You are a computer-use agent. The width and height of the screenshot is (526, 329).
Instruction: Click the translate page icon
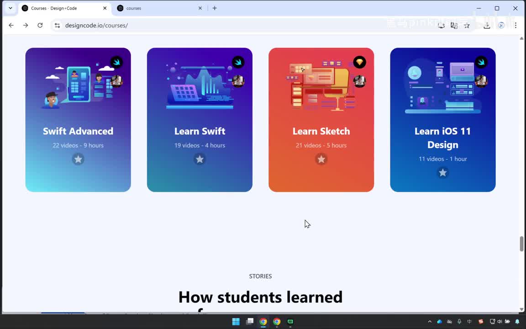click(x=454, y=25)
